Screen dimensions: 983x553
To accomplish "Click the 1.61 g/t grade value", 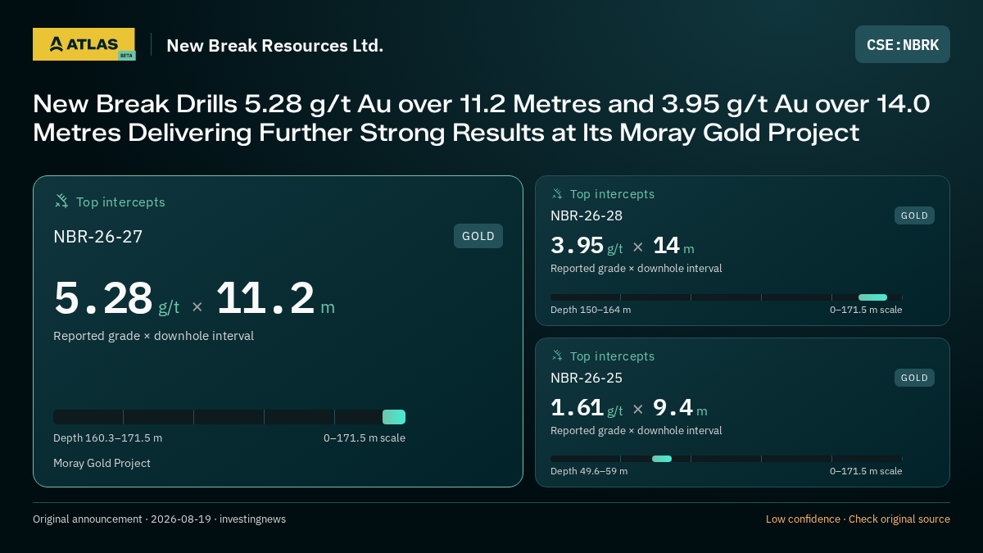I will coord(587,408).
